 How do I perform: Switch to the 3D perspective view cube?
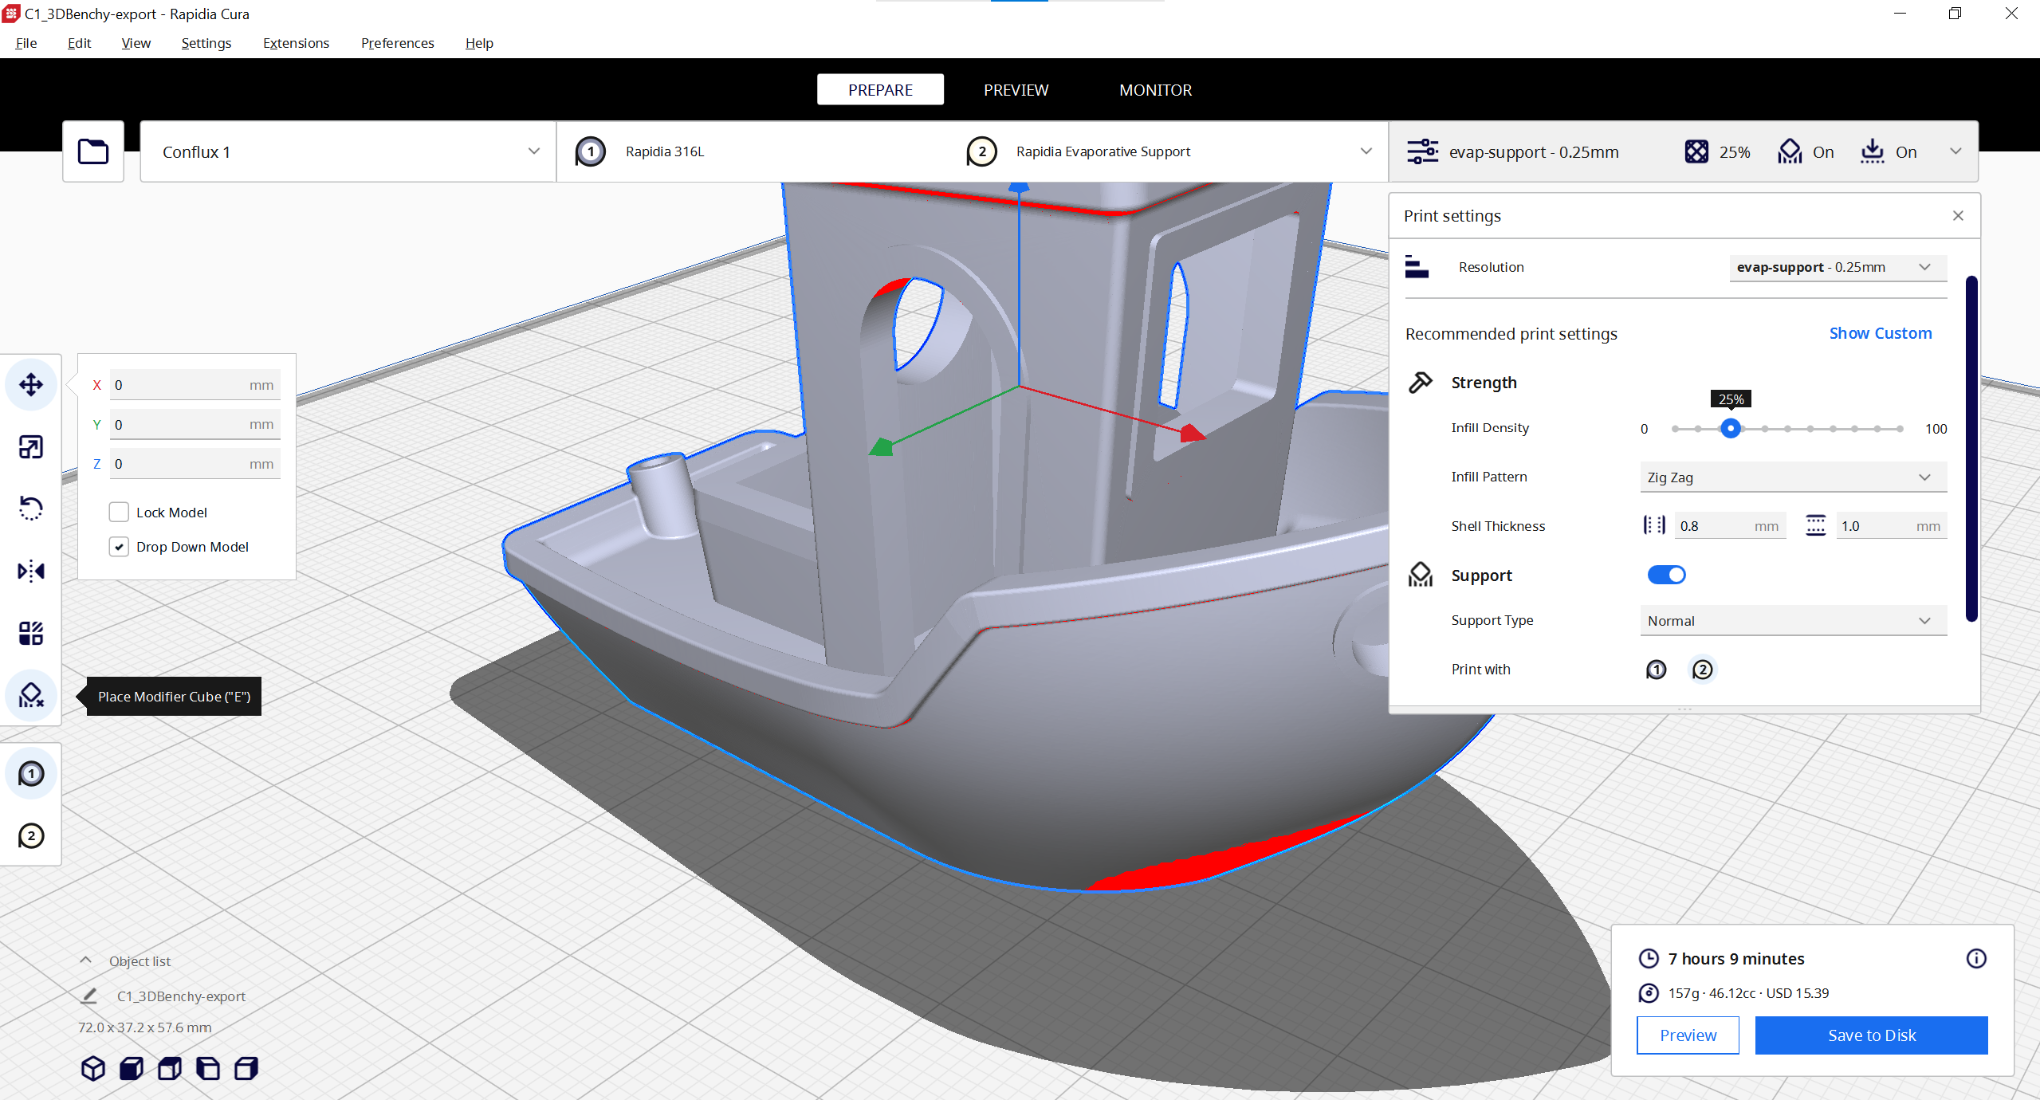tap(93, 1068)
